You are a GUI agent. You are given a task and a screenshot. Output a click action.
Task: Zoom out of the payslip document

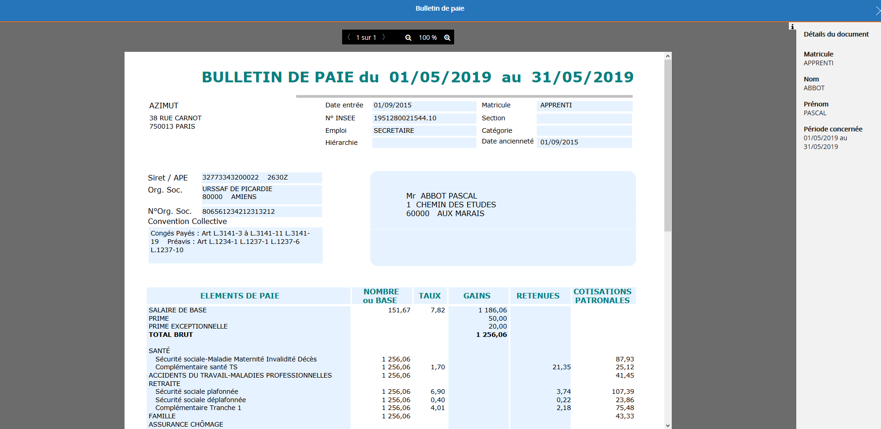click(x=407, y=37)
